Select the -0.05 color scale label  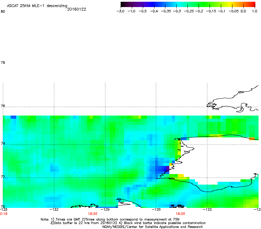[234, 11]
